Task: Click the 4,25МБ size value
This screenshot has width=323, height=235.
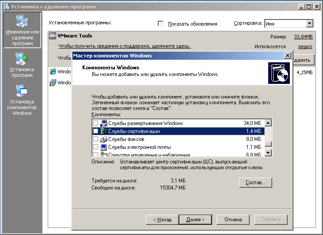Action: pyautogui.click(x=305, y=72)
